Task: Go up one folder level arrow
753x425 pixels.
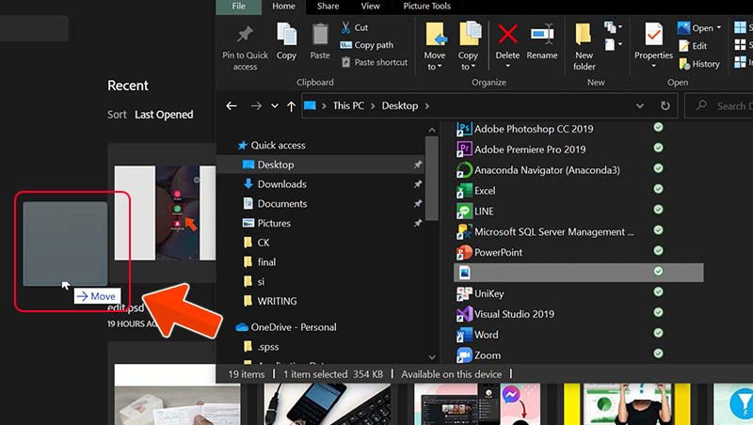Action: coord(290,106)
